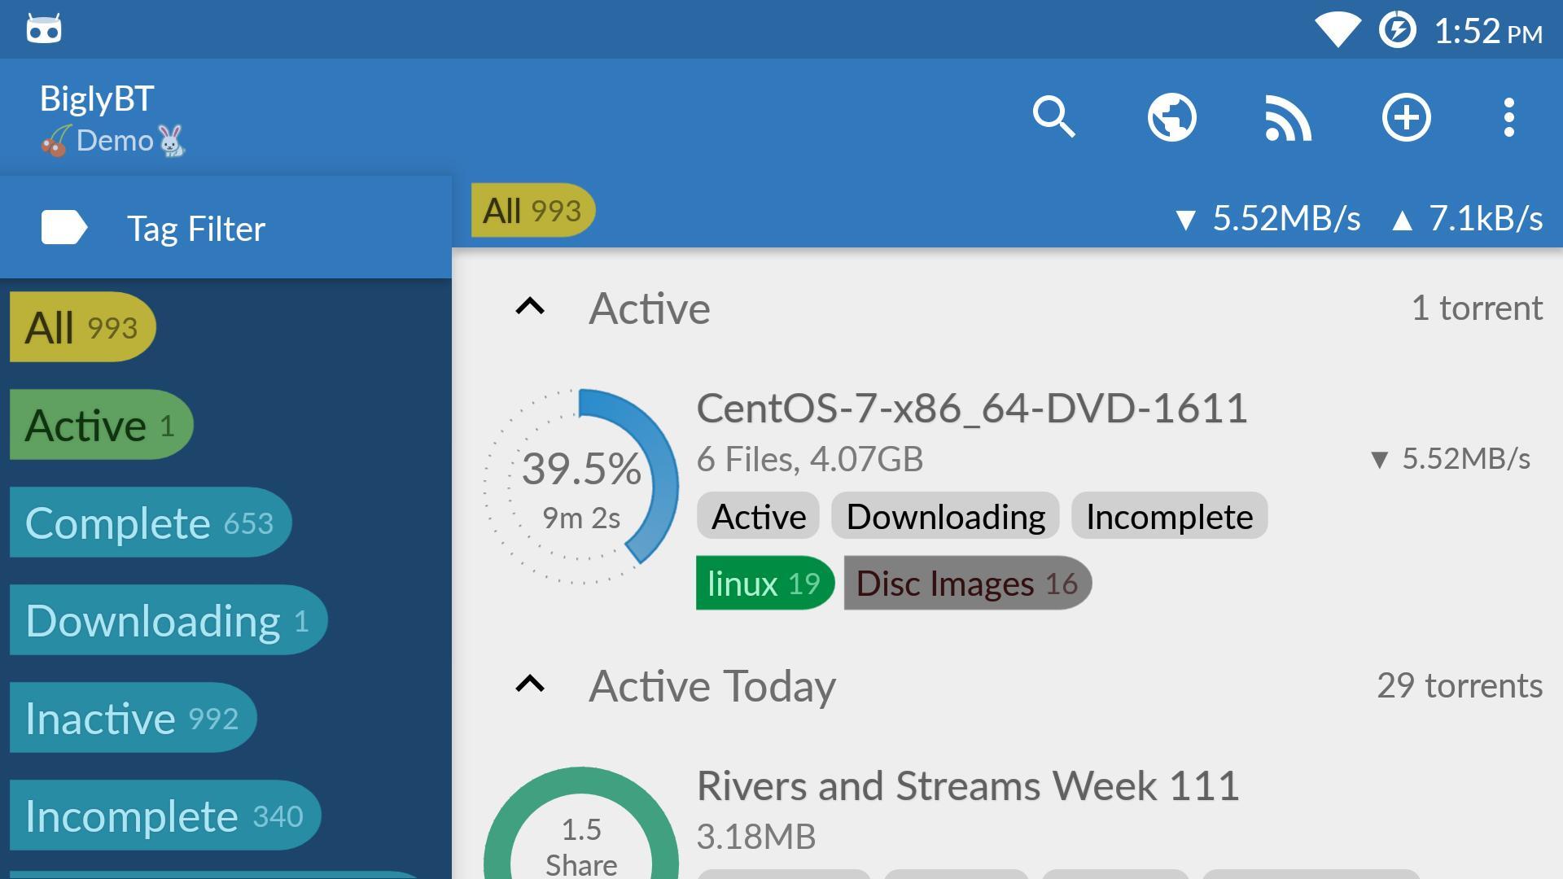The height and width of the screenshot is (879, 1563).
Task: Click the Active Today section header text
Action: pos(712,686)
